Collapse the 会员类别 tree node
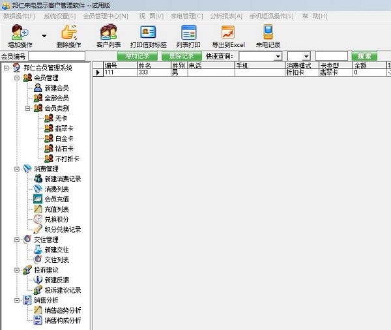The width and height of the screenshot is (391, 330). [x=27, y=108]
